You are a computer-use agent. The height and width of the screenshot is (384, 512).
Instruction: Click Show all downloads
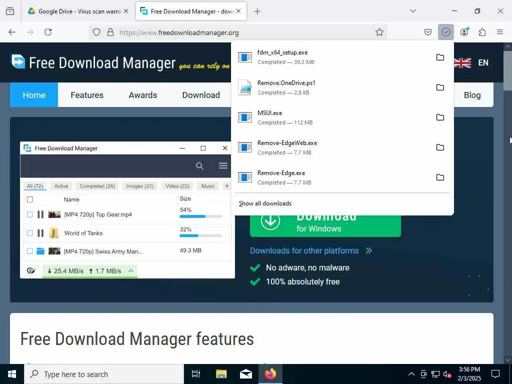click(265, 203)
